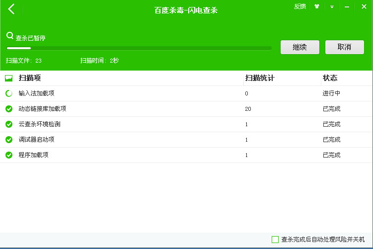Viewport: 373px width, 249px height.
Task: Click 已完成 status of 程序加载项
Action: click(331, 155)
